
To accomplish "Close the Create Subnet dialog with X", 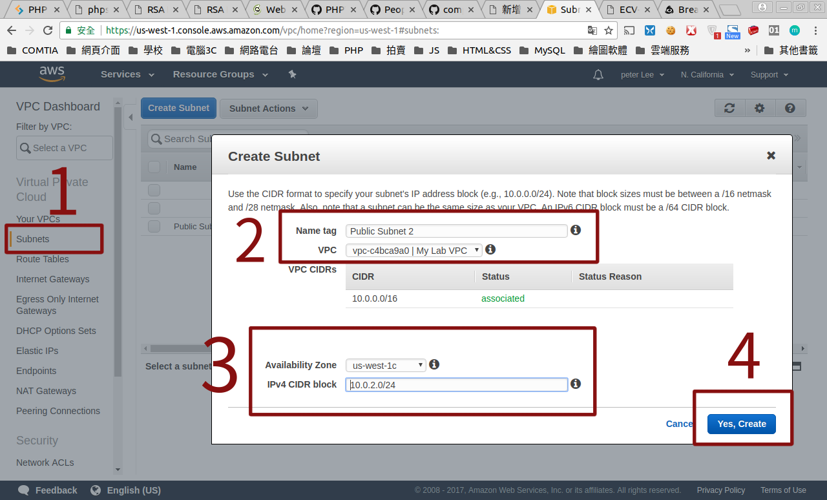I will tap(771, 156).
